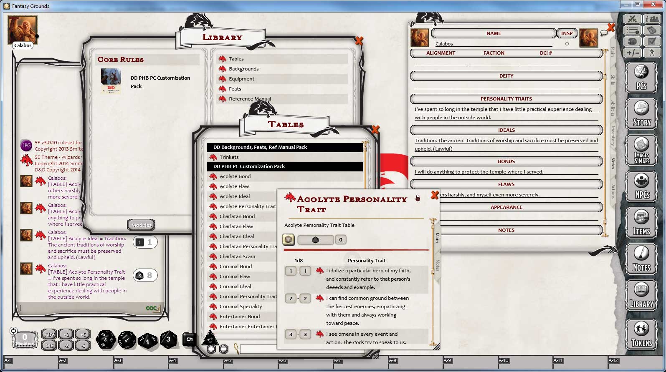Open the Images & Maps sidebar button

pyautogui.click(x=641, y=150)
